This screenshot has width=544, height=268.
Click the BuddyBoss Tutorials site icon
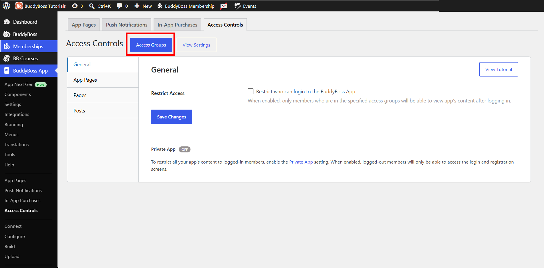tap(19, 6)
